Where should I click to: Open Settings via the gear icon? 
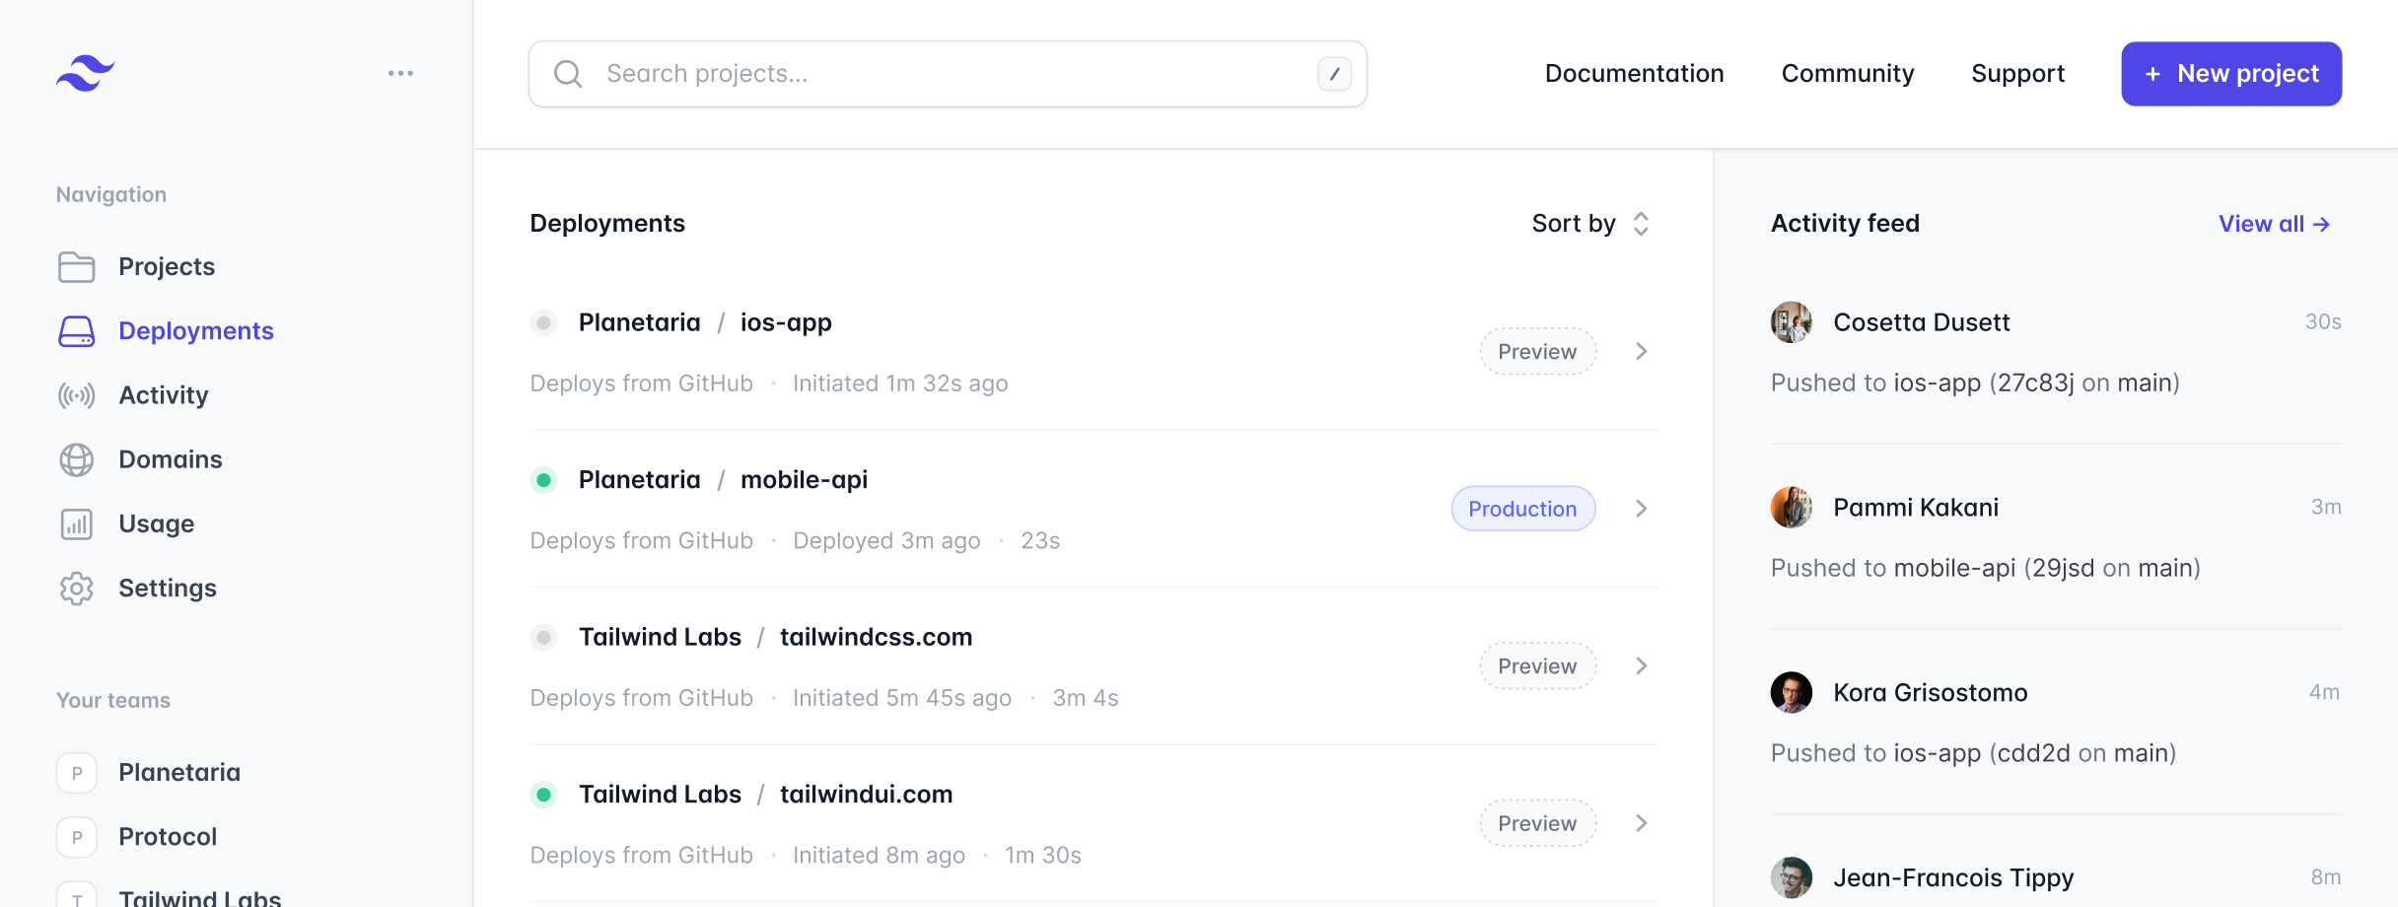[76, 588]
